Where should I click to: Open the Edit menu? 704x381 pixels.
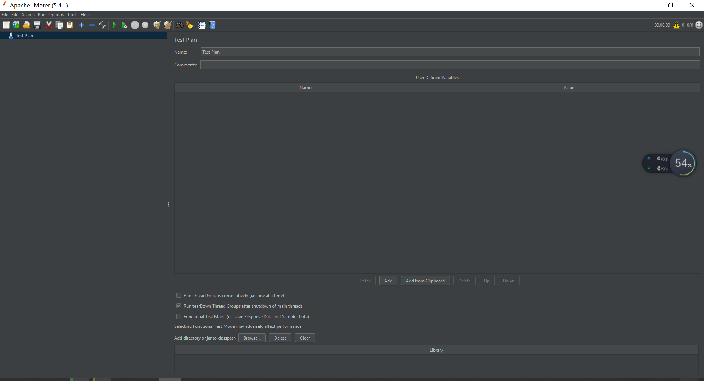click(x=15, y=15)
